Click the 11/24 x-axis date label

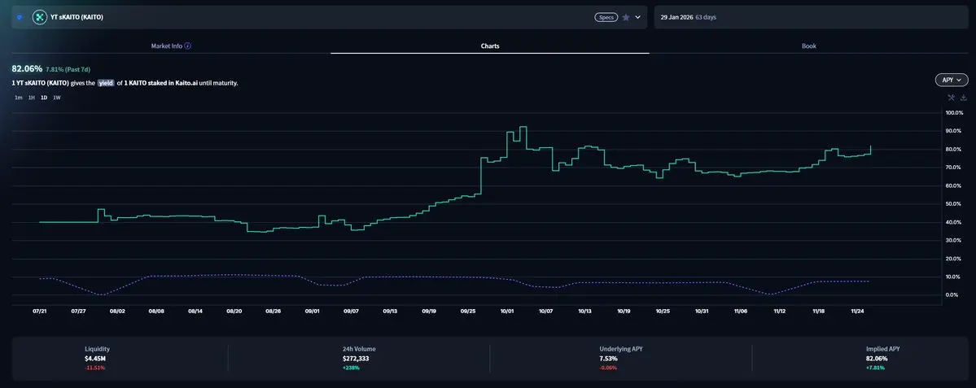(x=858, y=310)
